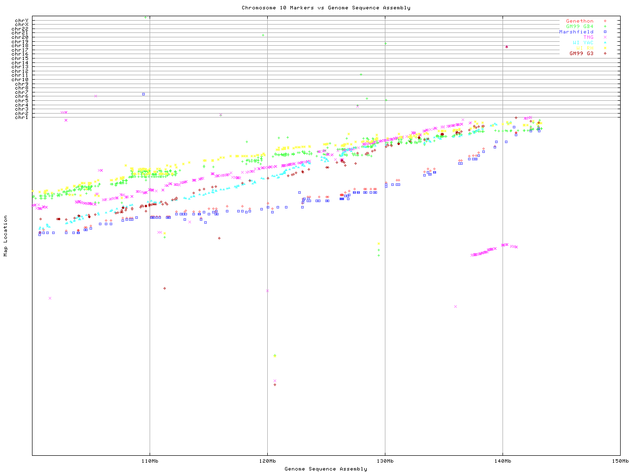Click the 120Mb x-axis tick label
Viewport: 630px width, 472px height.
[x=267, y=461]
